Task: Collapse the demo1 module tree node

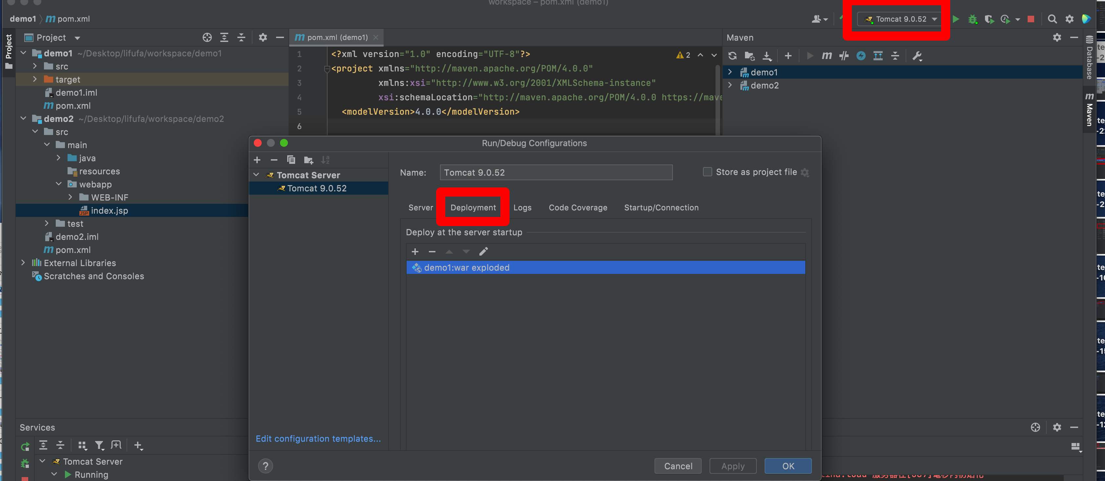Action: coord(24,53)
